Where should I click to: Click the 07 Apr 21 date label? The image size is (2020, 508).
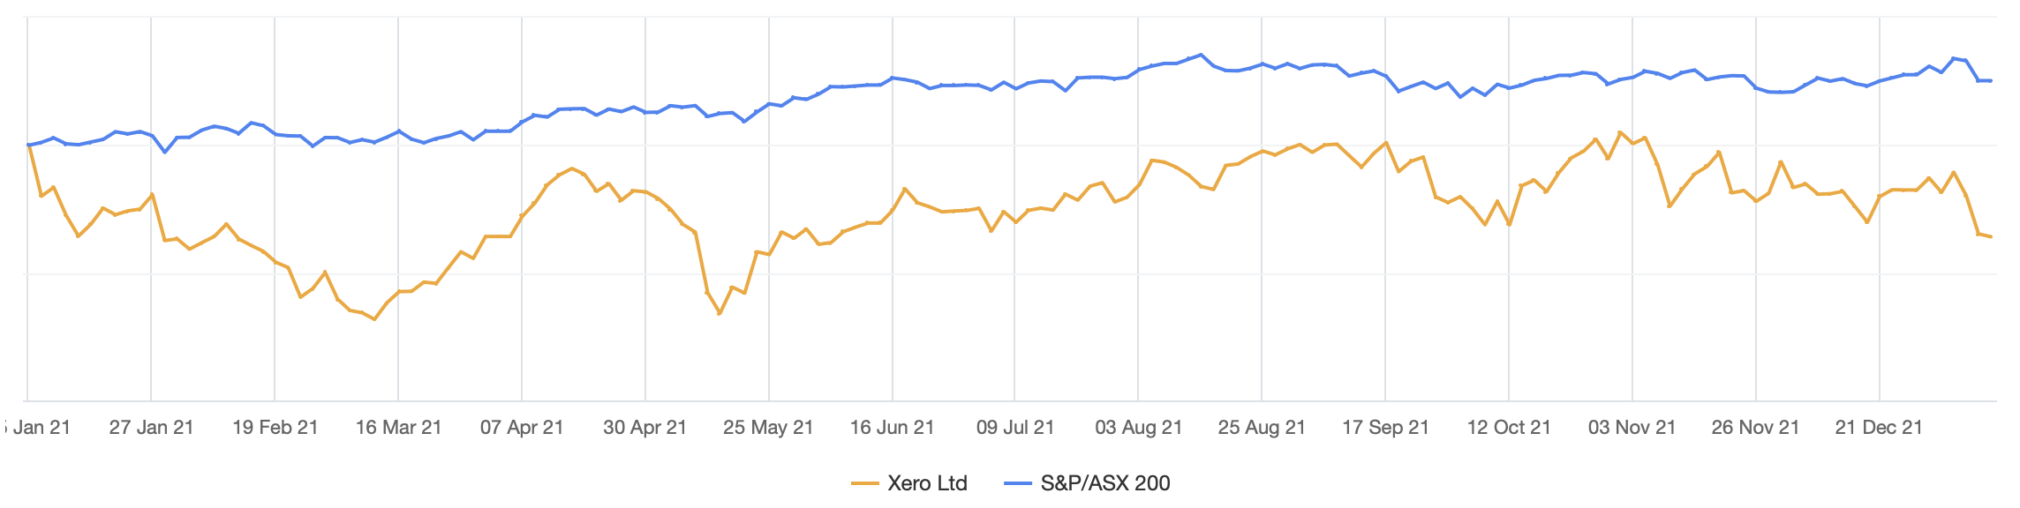(x=522, y=428)
